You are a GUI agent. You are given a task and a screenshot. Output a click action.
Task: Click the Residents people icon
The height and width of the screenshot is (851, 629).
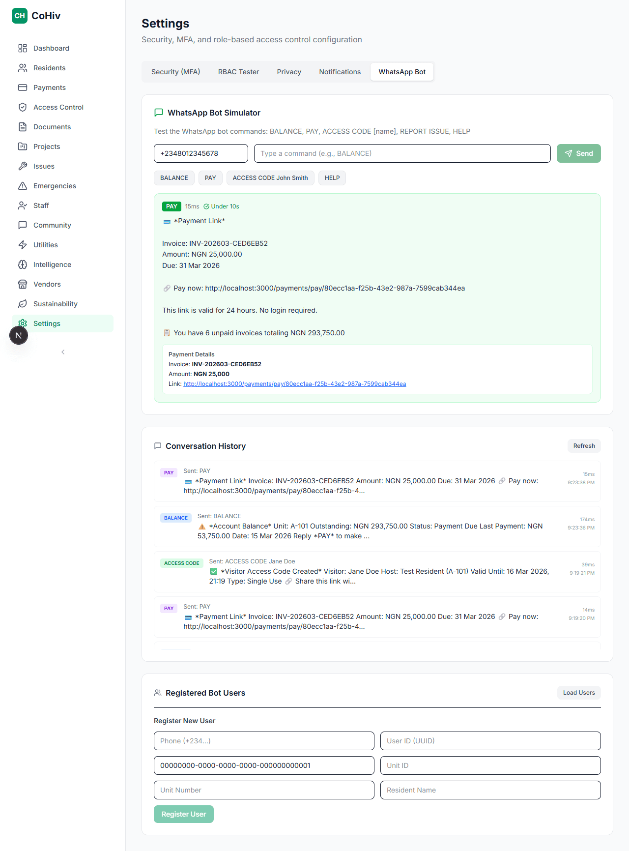[23, 68]
